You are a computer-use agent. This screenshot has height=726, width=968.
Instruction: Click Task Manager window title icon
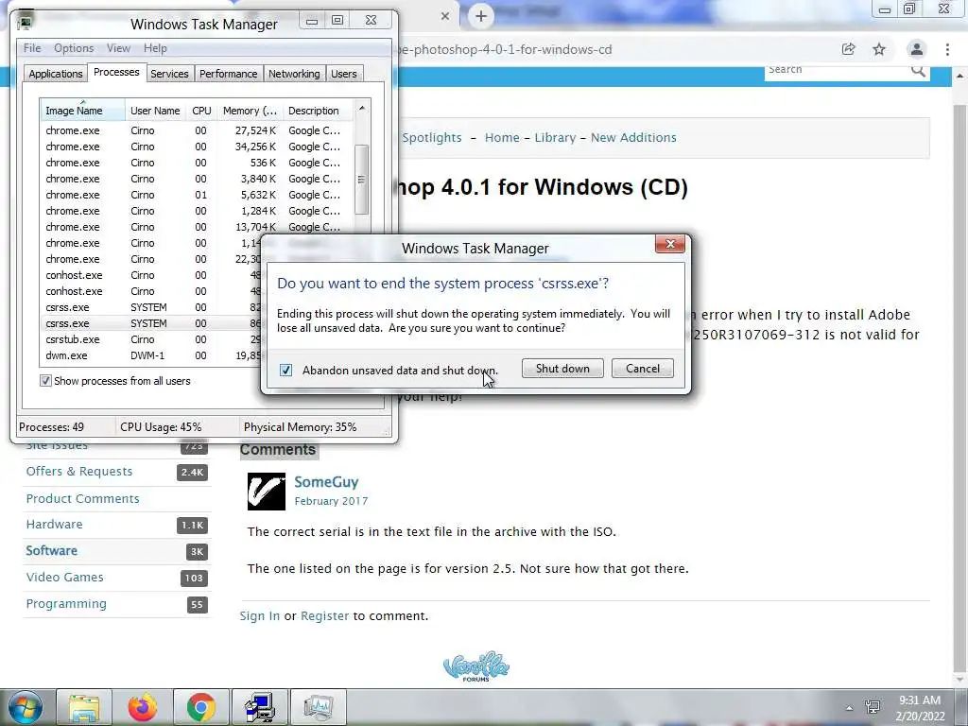coord(25,23)
